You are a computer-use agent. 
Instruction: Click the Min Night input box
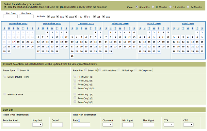coord(128,125)
